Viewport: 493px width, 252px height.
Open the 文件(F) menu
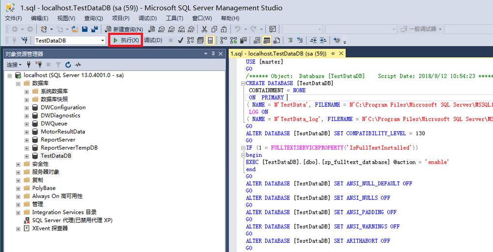click(14, 18)
